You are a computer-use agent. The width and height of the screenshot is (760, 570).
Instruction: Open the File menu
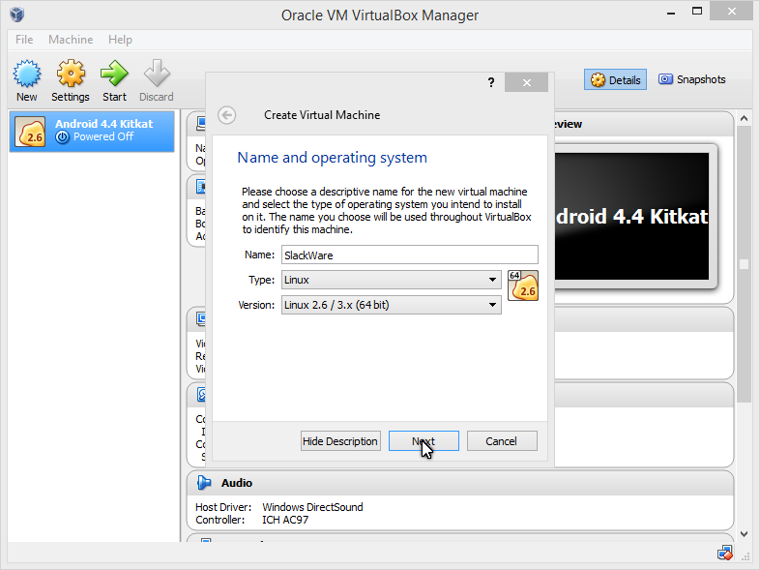point(24,40)
